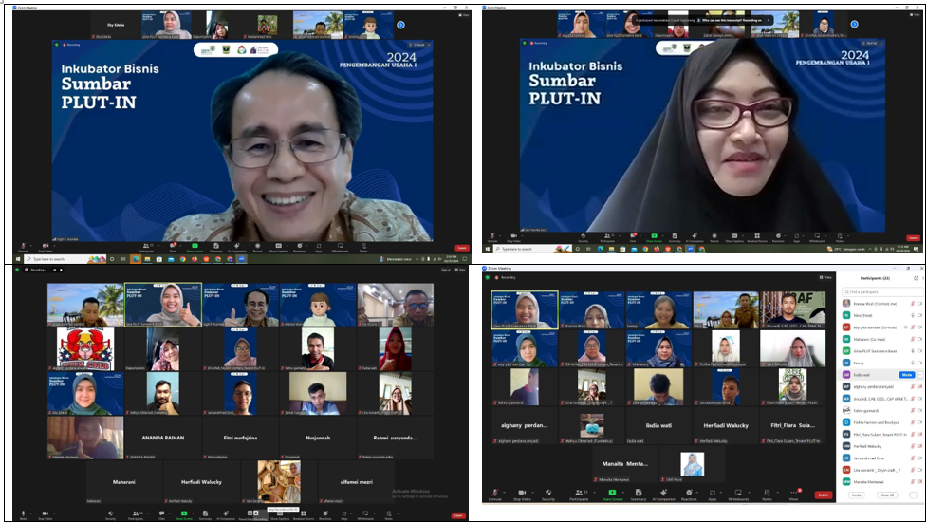Click the taskbar search box under the smiling man's window
927x523 pixels.
pos(65,259)
